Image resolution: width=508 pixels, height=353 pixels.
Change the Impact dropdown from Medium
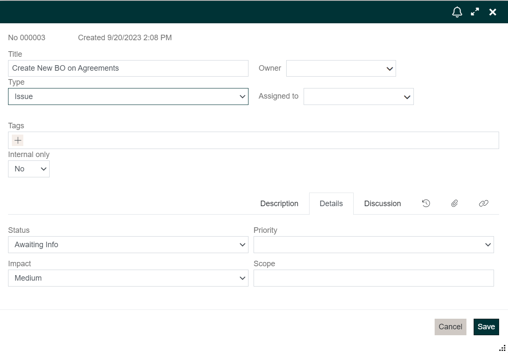[x=128, y=278]
